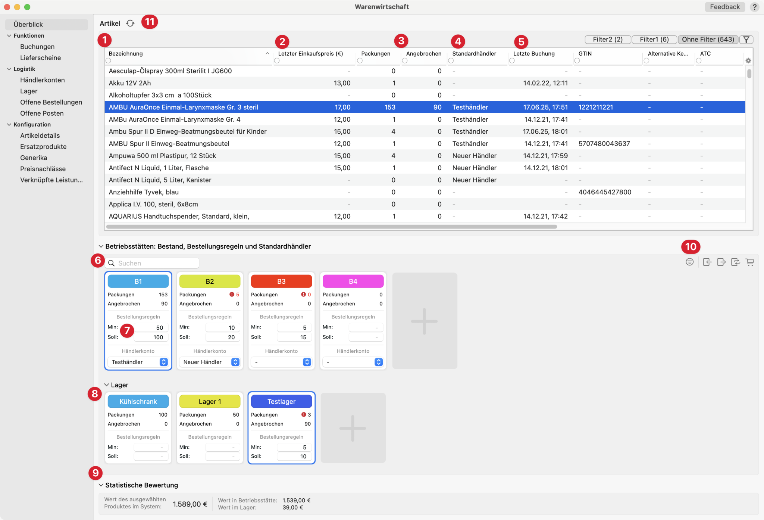Focus the Suchen search field

pyautogui.click(x=152, y=263)
